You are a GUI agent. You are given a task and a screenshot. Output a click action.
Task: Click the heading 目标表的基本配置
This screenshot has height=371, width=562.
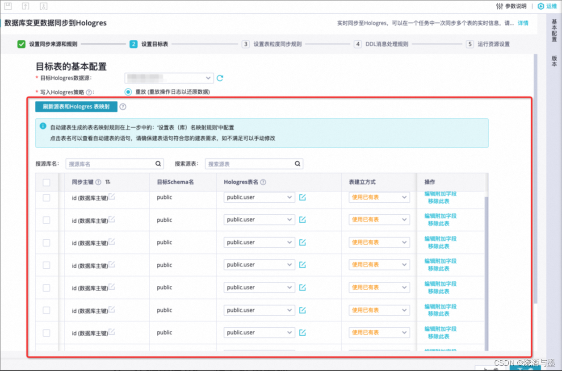[71, 67]
